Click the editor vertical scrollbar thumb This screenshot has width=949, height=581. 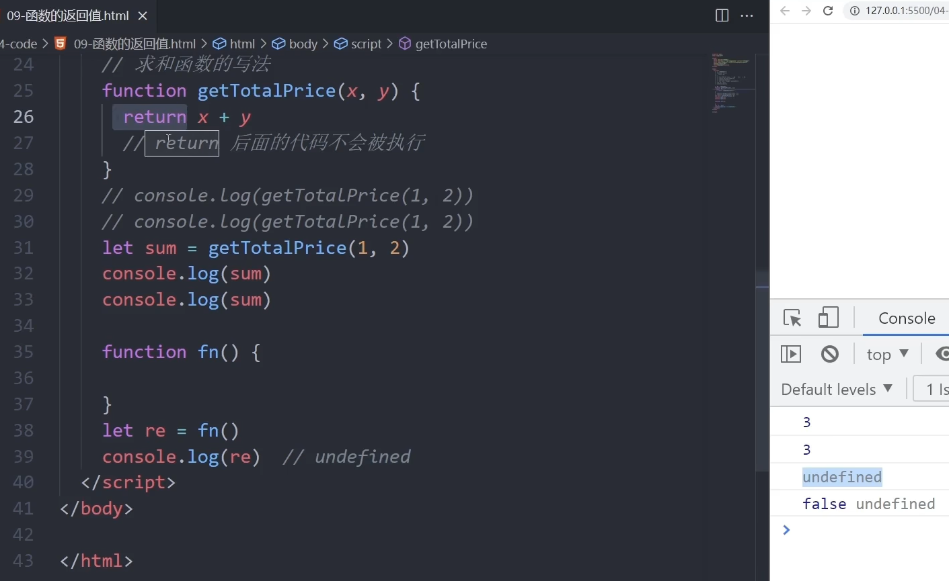(762, 369)
